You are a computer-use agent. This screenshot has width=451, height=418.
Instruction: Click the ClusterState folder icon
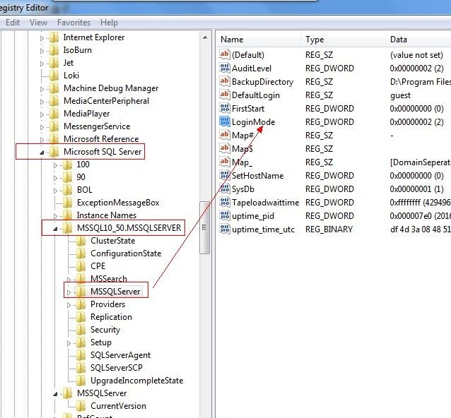81,241
